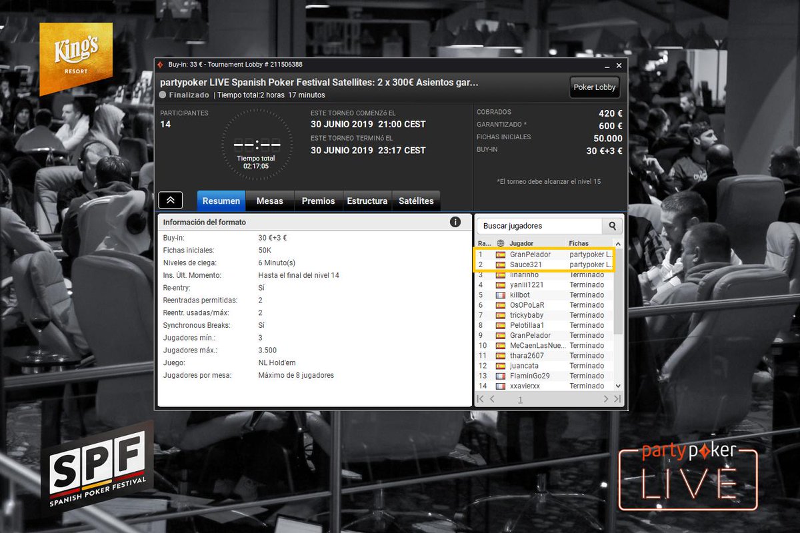Select player MeCaenLasNue... in the list
800x533 pixels.
[545, 345]
